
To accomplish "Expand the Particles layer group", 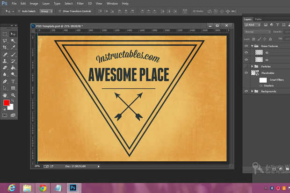I will 253,66.
